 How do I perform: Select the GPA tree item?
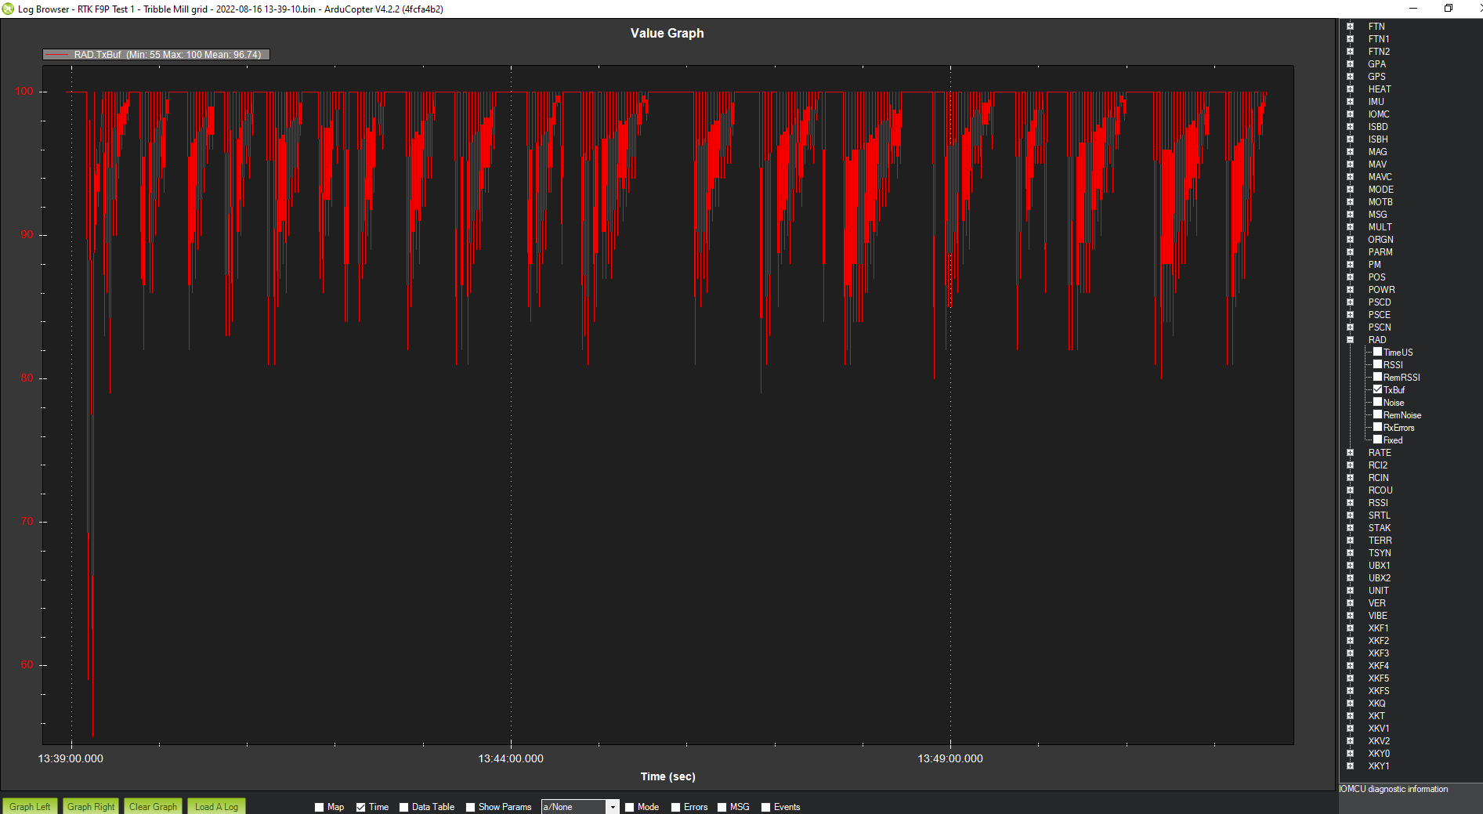click(x=1376, y=63)
